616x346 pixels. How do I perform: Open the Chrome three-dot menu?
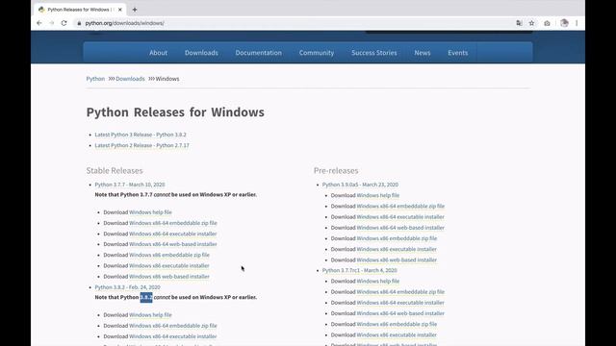click(577, 23)
